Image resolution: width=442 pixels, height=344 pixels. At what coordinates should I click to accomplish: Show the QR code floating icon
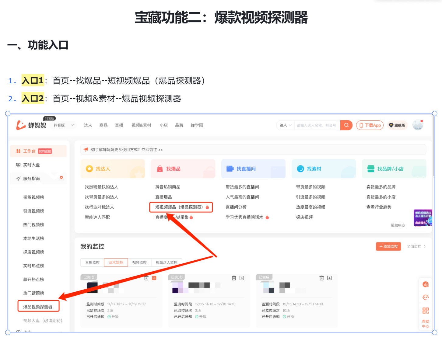[426, 311]
